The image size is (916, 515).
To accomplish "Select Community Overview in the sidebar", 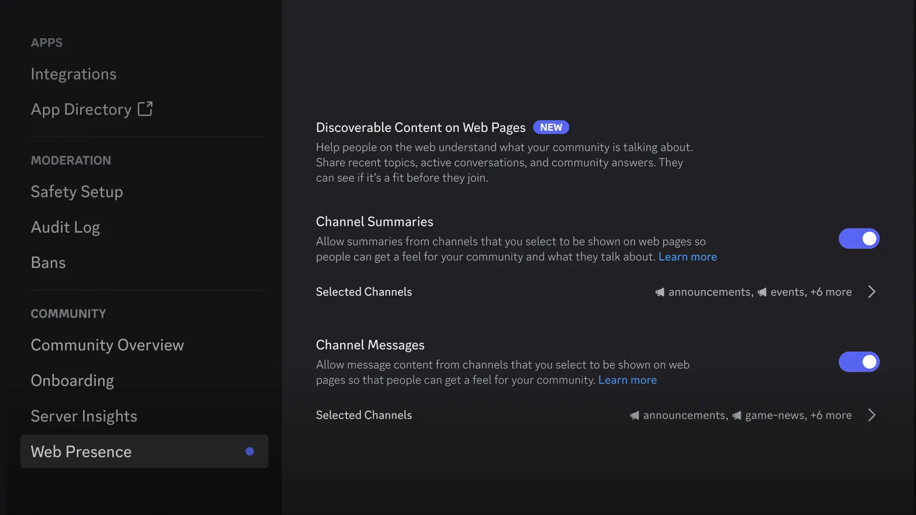I will 107,345.
